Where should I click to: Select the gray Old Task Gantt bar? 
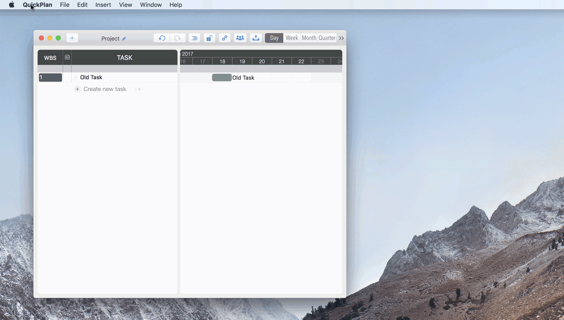pyautogui.click(x=222, y=77)
